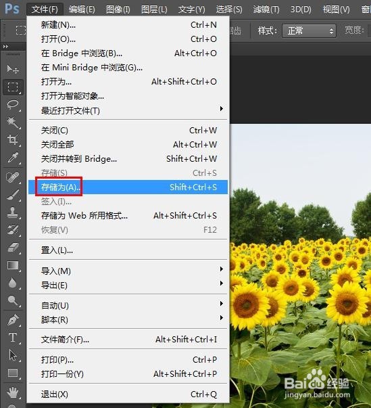Select the Lasso tool

13,105
